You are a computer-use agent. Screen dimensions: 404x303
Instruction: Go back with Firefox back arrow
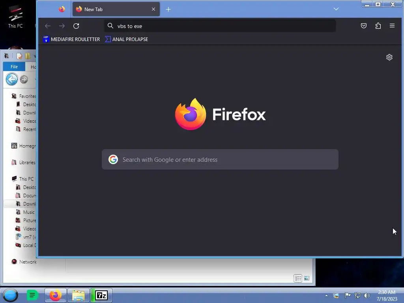pyautogui.click(x=48, y=26)
